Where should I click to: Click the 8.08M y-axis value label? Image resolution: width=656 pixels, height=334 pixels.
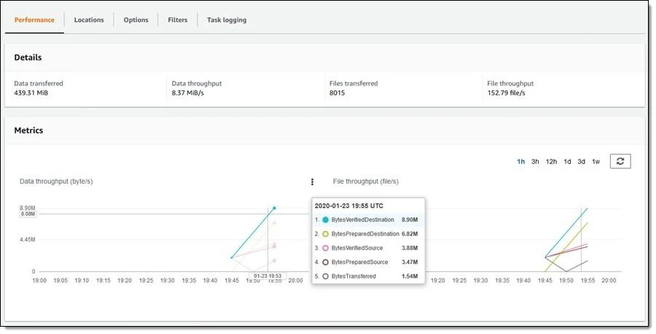pyautogui.click(x=28, y=214)
